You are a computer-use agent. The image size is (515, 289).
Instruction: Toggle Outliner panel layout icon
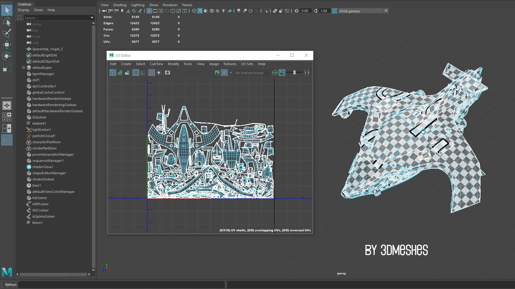click(x=7, y=140)
